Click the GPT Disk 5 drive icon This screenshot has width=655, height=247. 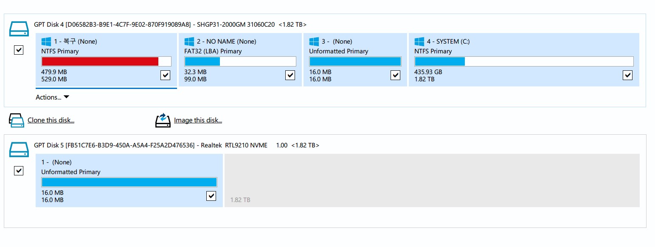pos(19,149)
